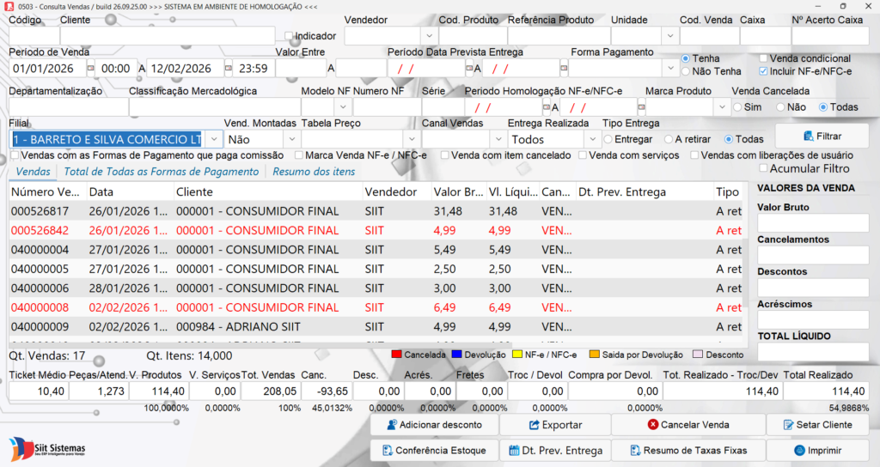This screenshot has height=467, width=880.
Task: Open the Entrega Realizada dropdown
Action: (x=591, y=139)
